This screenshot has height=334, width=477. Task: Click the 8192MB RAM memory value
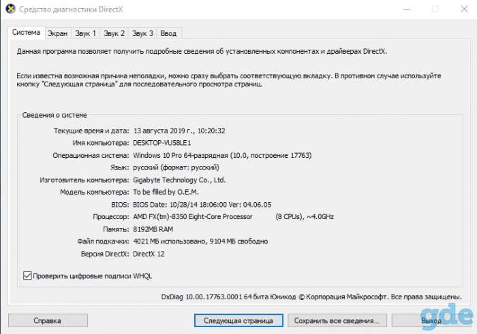point(153,229)
